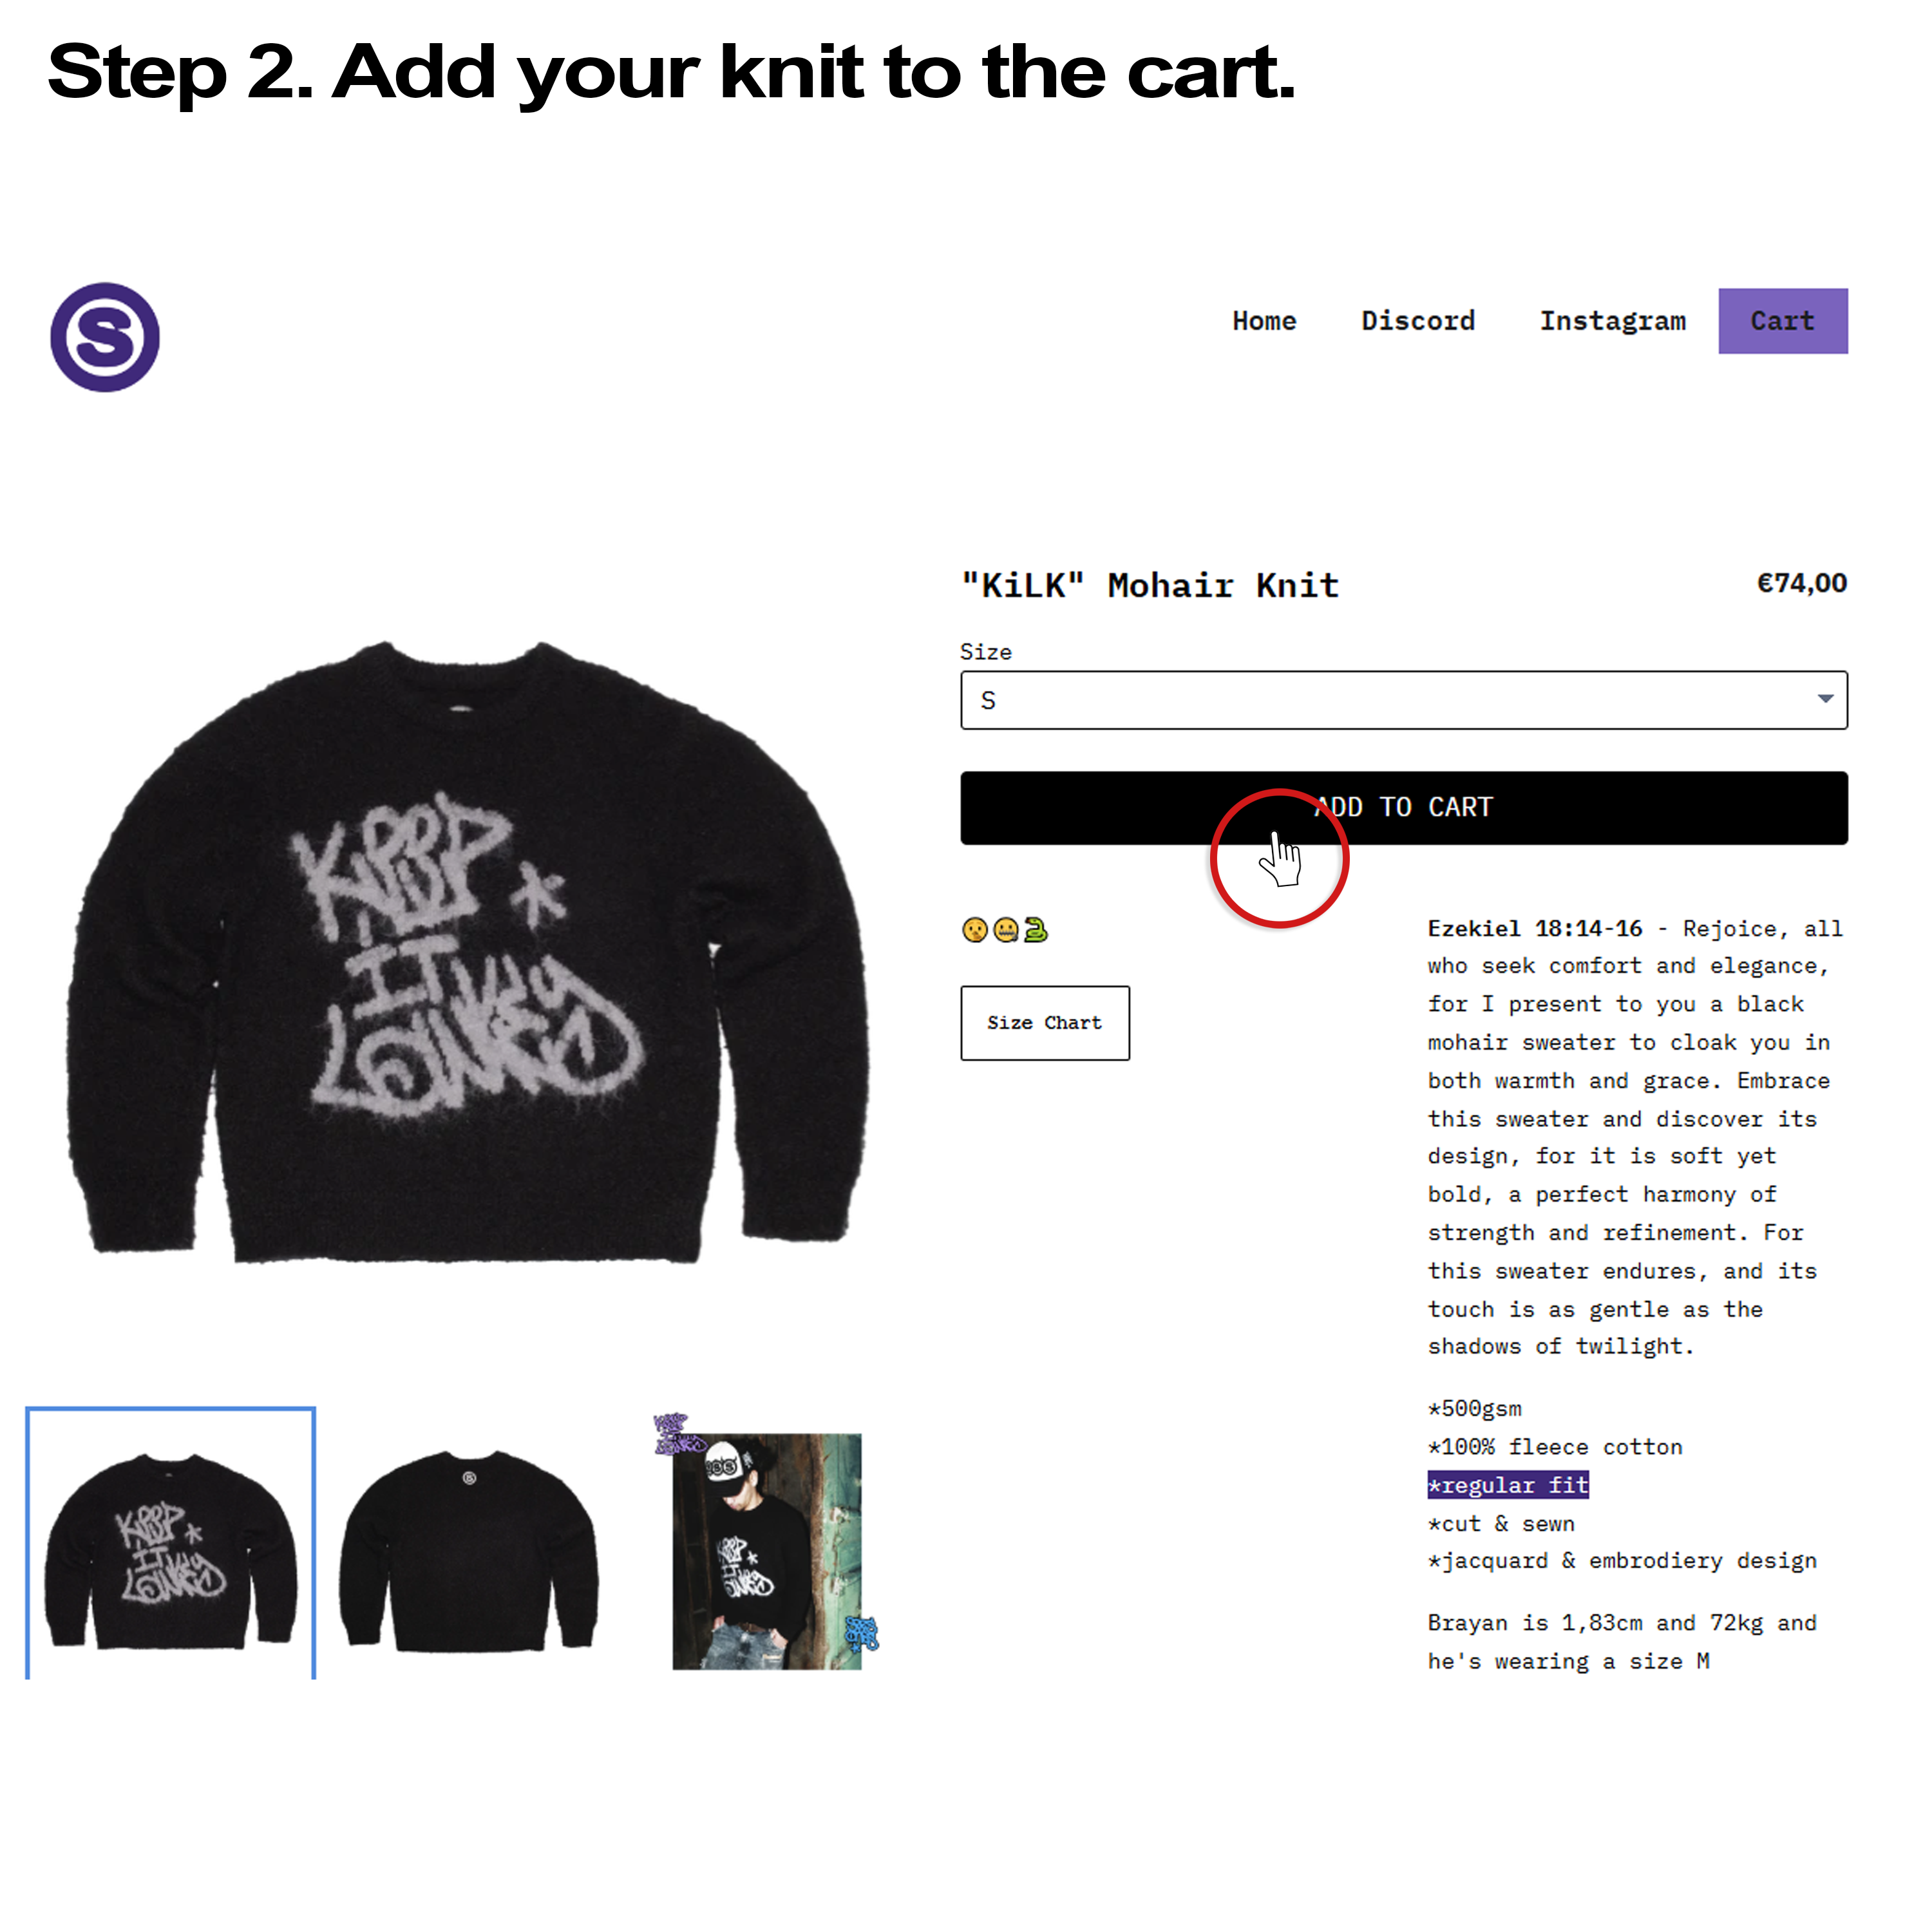The height and width of the screenshot is (1932, 1932).
Task: Click the Size dropdown arrow
Action: 1825,699
